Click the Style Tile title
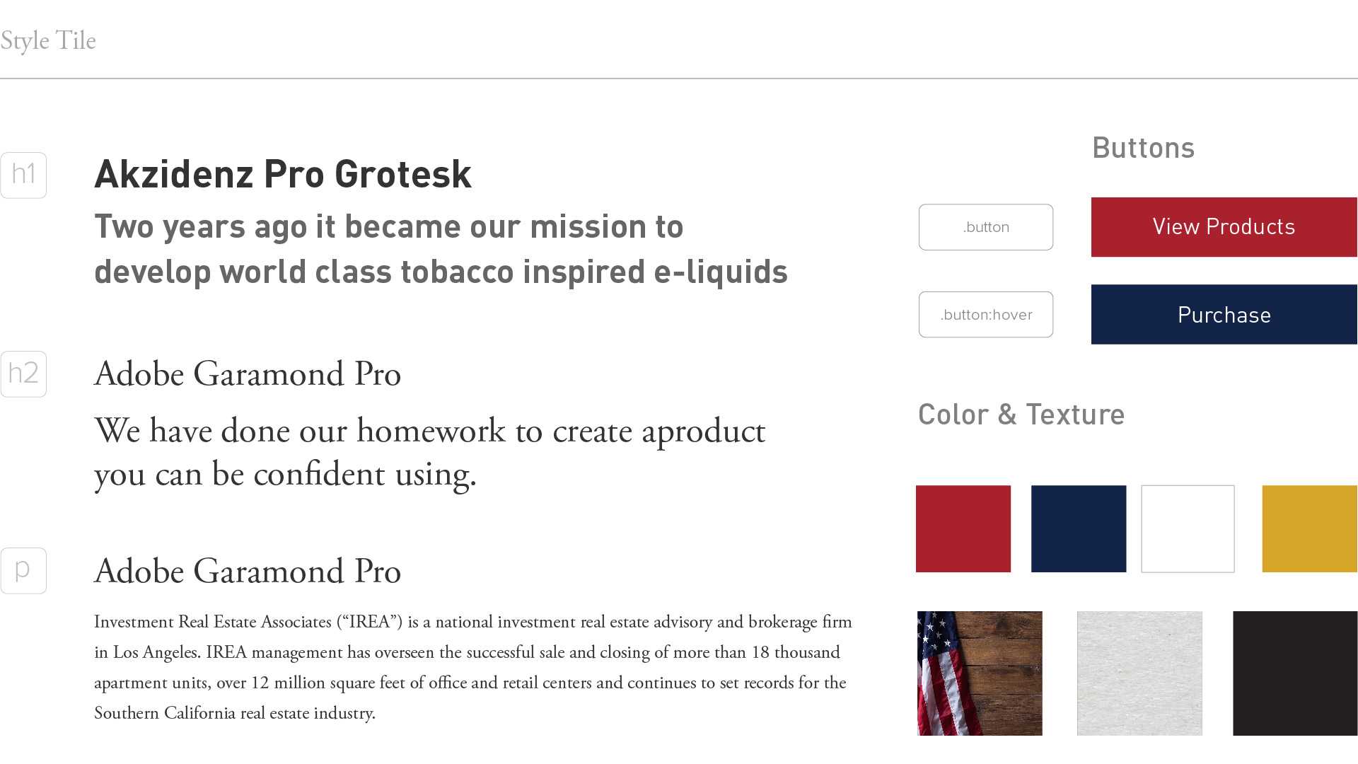The height and width of the screenshot is (764, 1358). point(48,41)
